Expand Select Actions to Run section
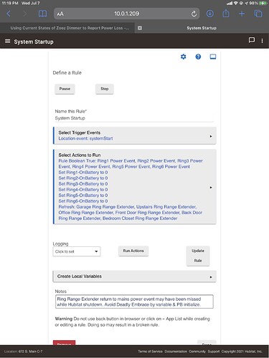 point(135,187)
